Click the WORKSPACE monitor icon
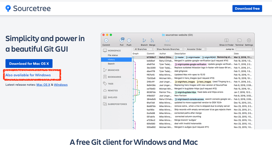Viewport: 272px width, 147px height. click(x=105, y=50)
